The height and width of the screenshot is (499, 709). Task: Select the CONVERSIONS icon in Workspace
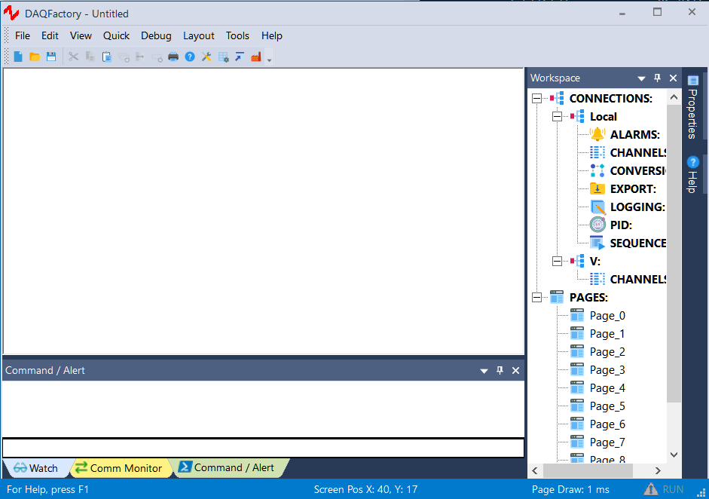click(x=596, y=170)
